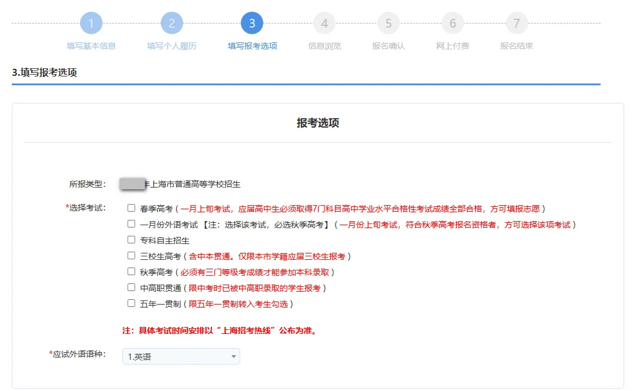Select the 报名确认 step label
Viewport: 633px width, 391px height.
tap(389, 46)
